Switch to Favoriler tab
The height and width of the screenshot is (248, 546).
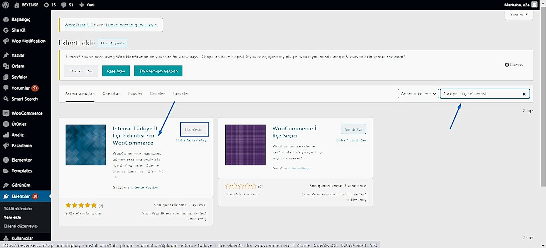click(x=181, y=93)
